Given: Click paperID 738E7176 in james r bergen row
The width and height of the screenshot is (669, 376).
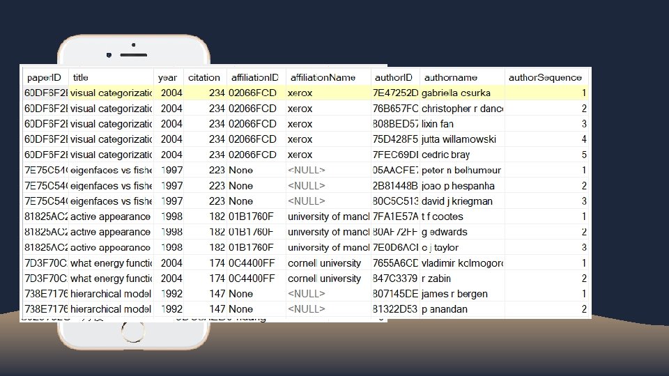Looking at the screenshot, I should coord(45,294).
